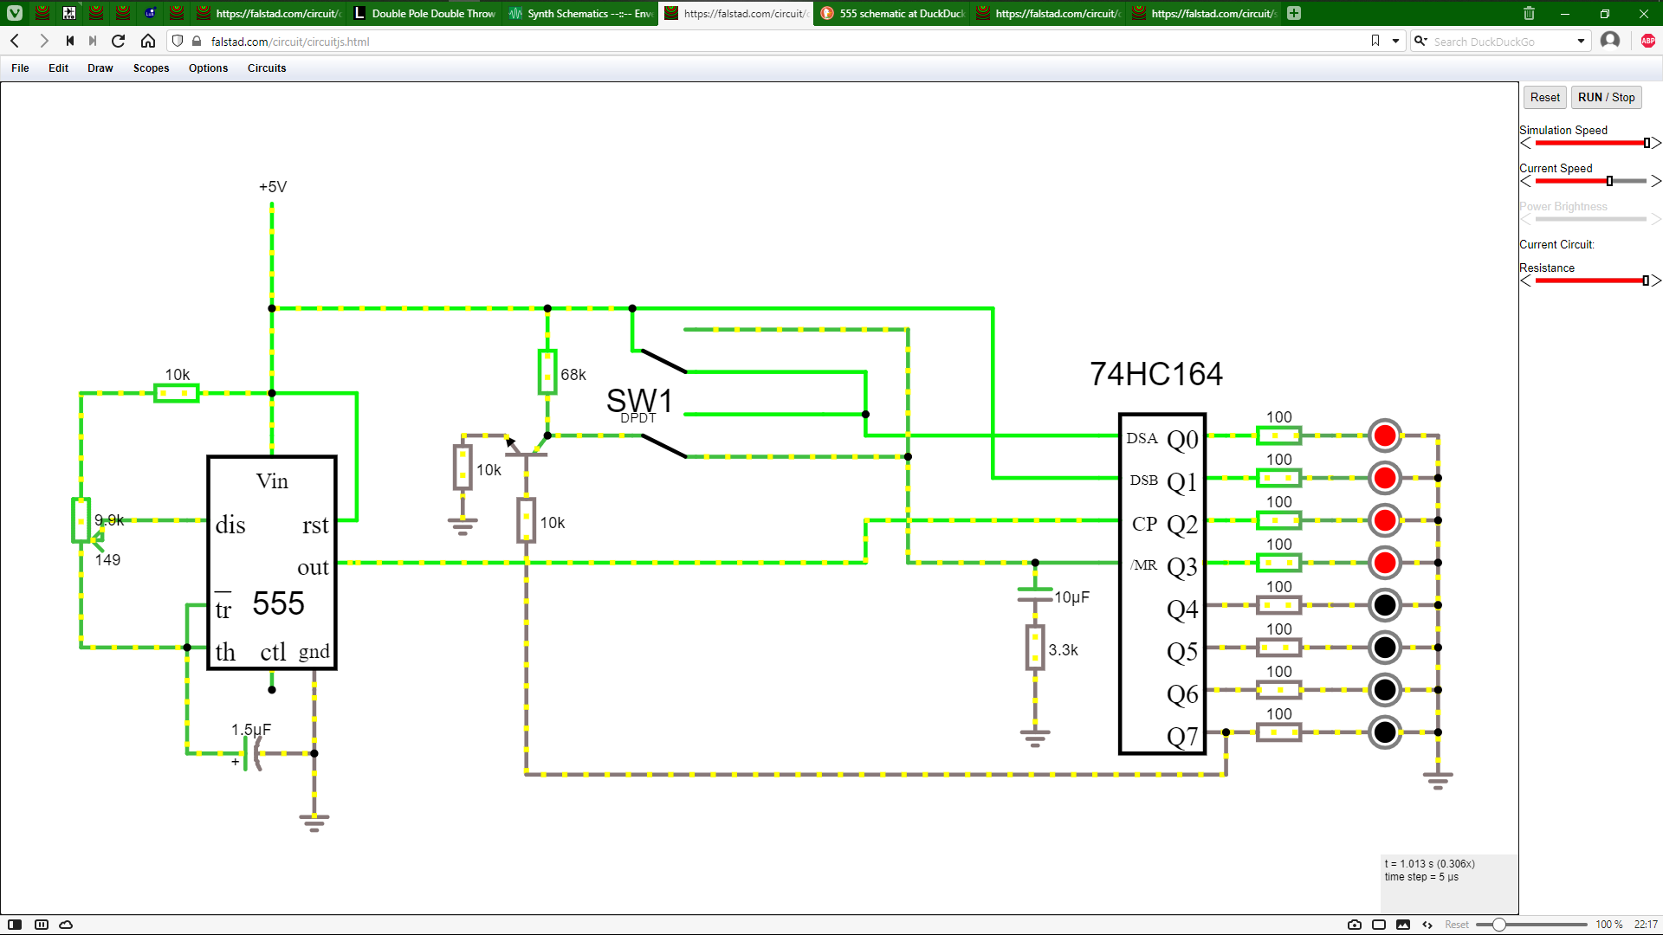The width and height of the screenshot is (1663, 935).
Task: Select the 10µF capacitor
Action: (x=1035, y=595)
